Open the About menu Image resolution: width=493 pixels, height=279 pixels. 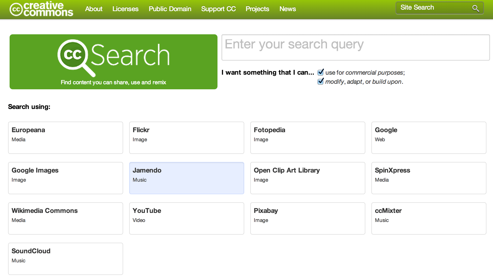pos(94,9)
